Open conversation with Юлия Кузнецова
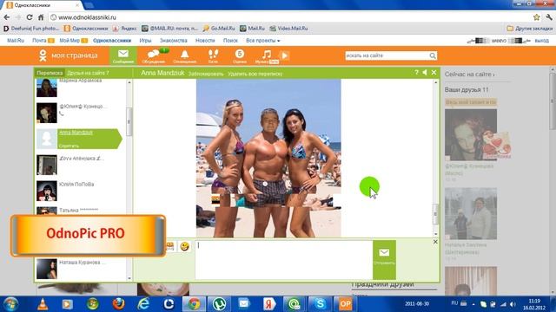Image resolution: width=556 pixels, height=312 pixels. pyautogui.click(x=80, y=113)
